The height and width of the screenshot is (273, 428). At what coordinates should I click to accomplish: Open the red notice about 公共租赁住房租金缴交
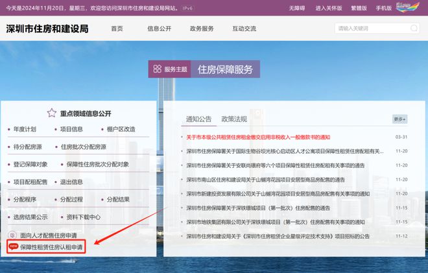click(x=258, y=137)
